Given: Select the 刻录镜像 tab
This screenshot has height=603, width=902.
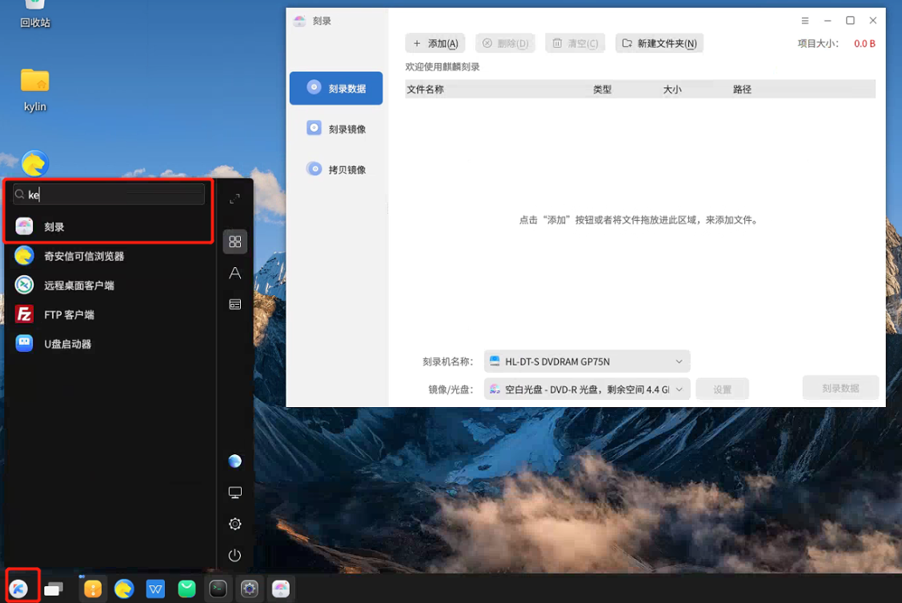Looking at the screenshot, I should pos(336,129).
